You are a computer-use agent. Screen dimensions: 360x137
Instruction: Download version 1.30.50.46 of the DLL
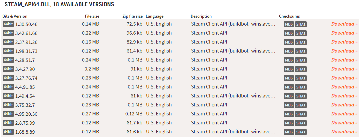344,24
